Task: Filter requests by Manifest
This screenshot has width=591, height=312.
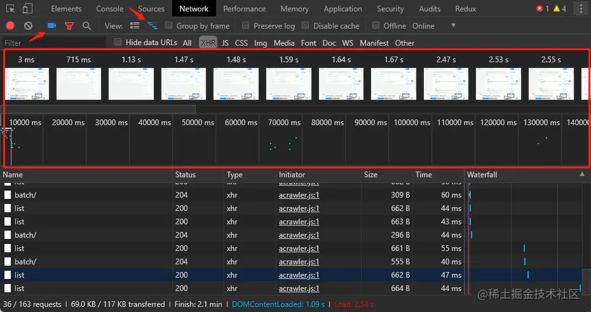Action: click(374, 43)
